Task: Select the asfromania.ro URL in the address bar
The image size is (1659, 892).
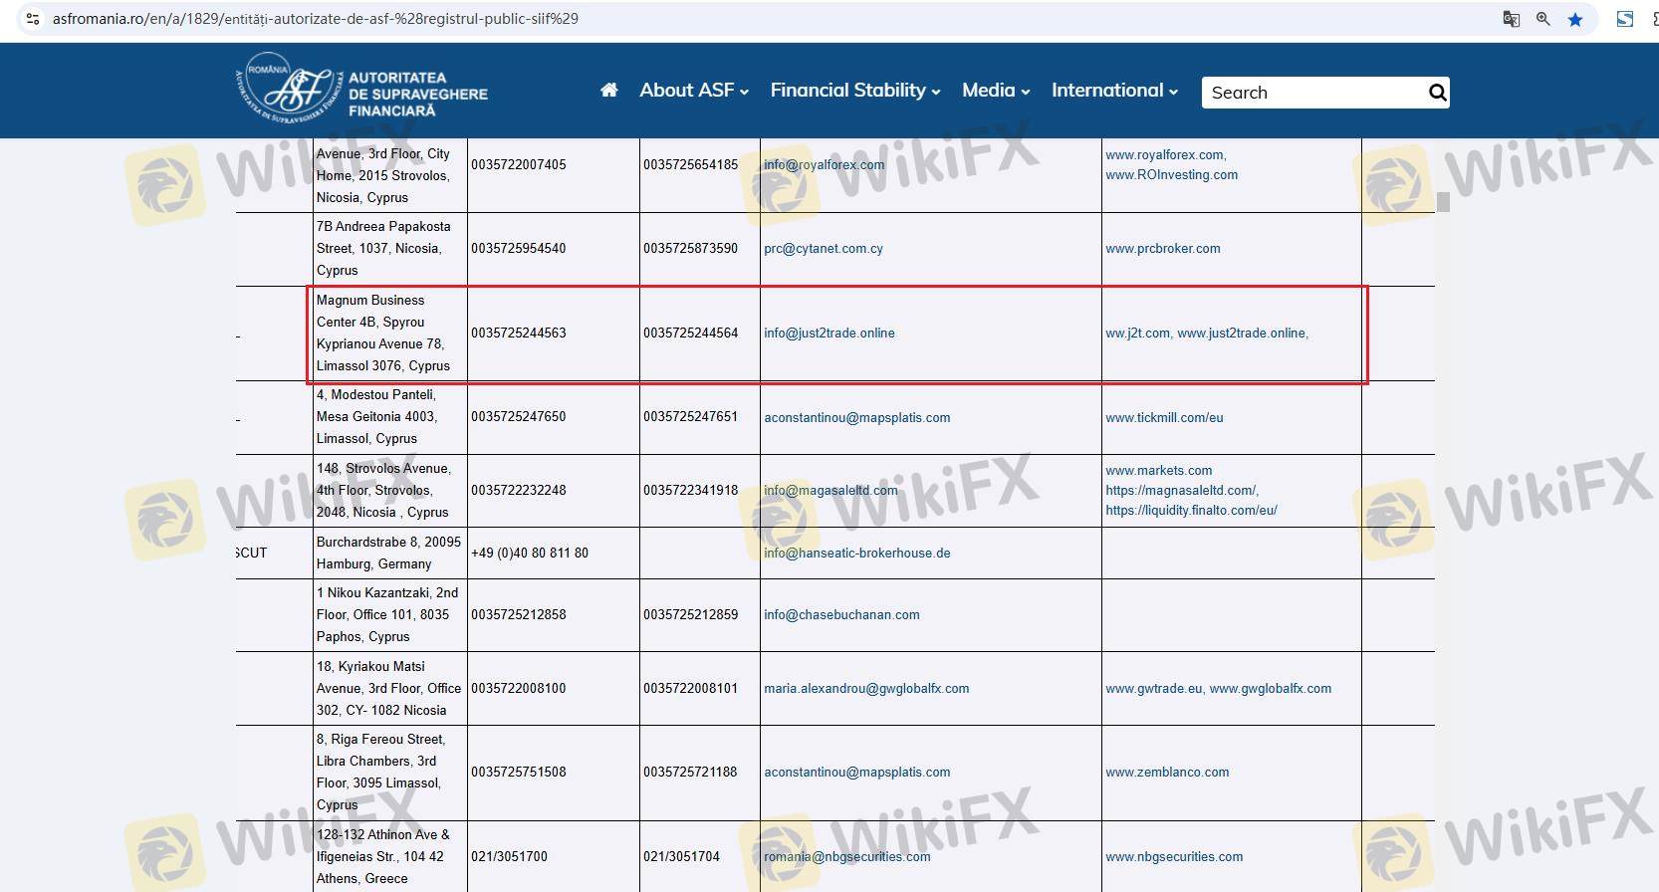Action: pos(316,19)
